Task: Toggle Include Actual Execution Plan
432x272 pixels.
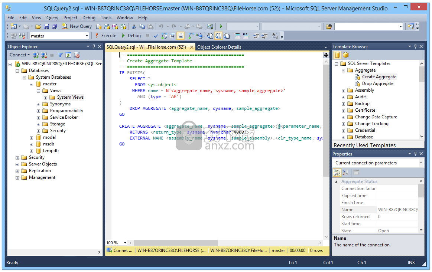Action: point(191,36)
